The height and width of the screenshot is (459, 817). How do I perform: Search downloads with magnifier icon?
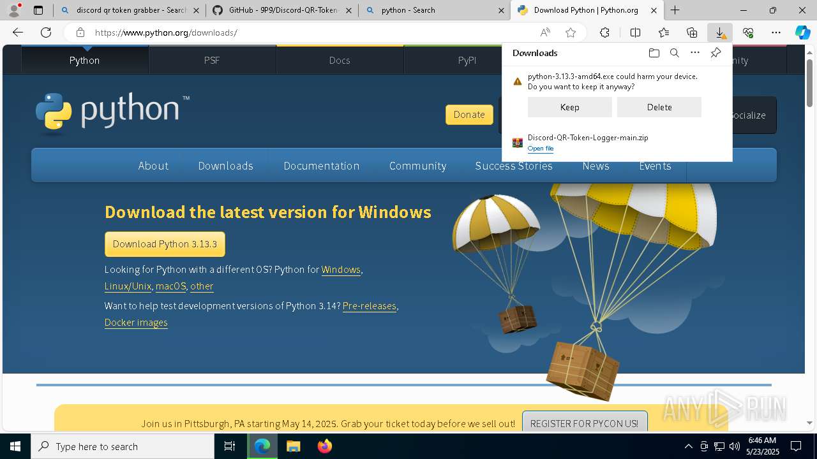coord(674,53)
